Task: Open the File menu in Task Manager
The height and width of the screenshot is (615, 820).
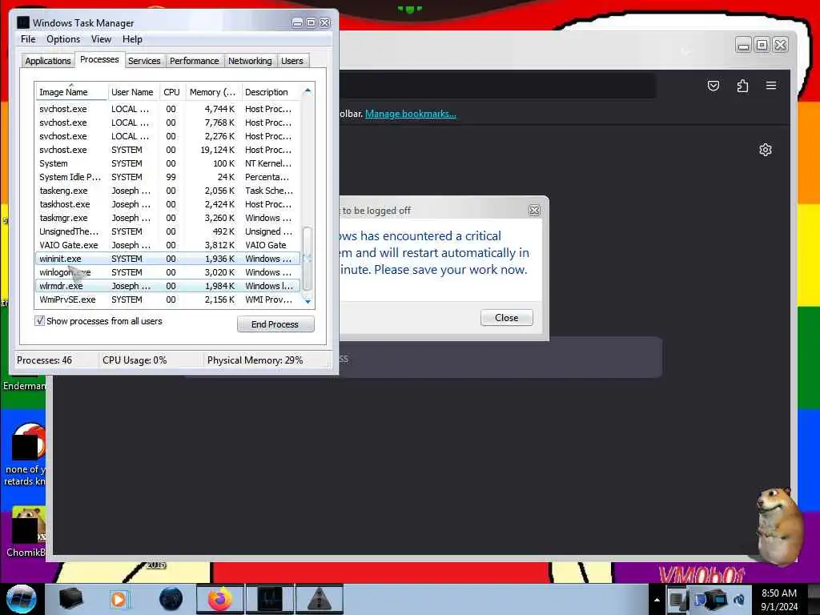Action: (x=28, y=39)
